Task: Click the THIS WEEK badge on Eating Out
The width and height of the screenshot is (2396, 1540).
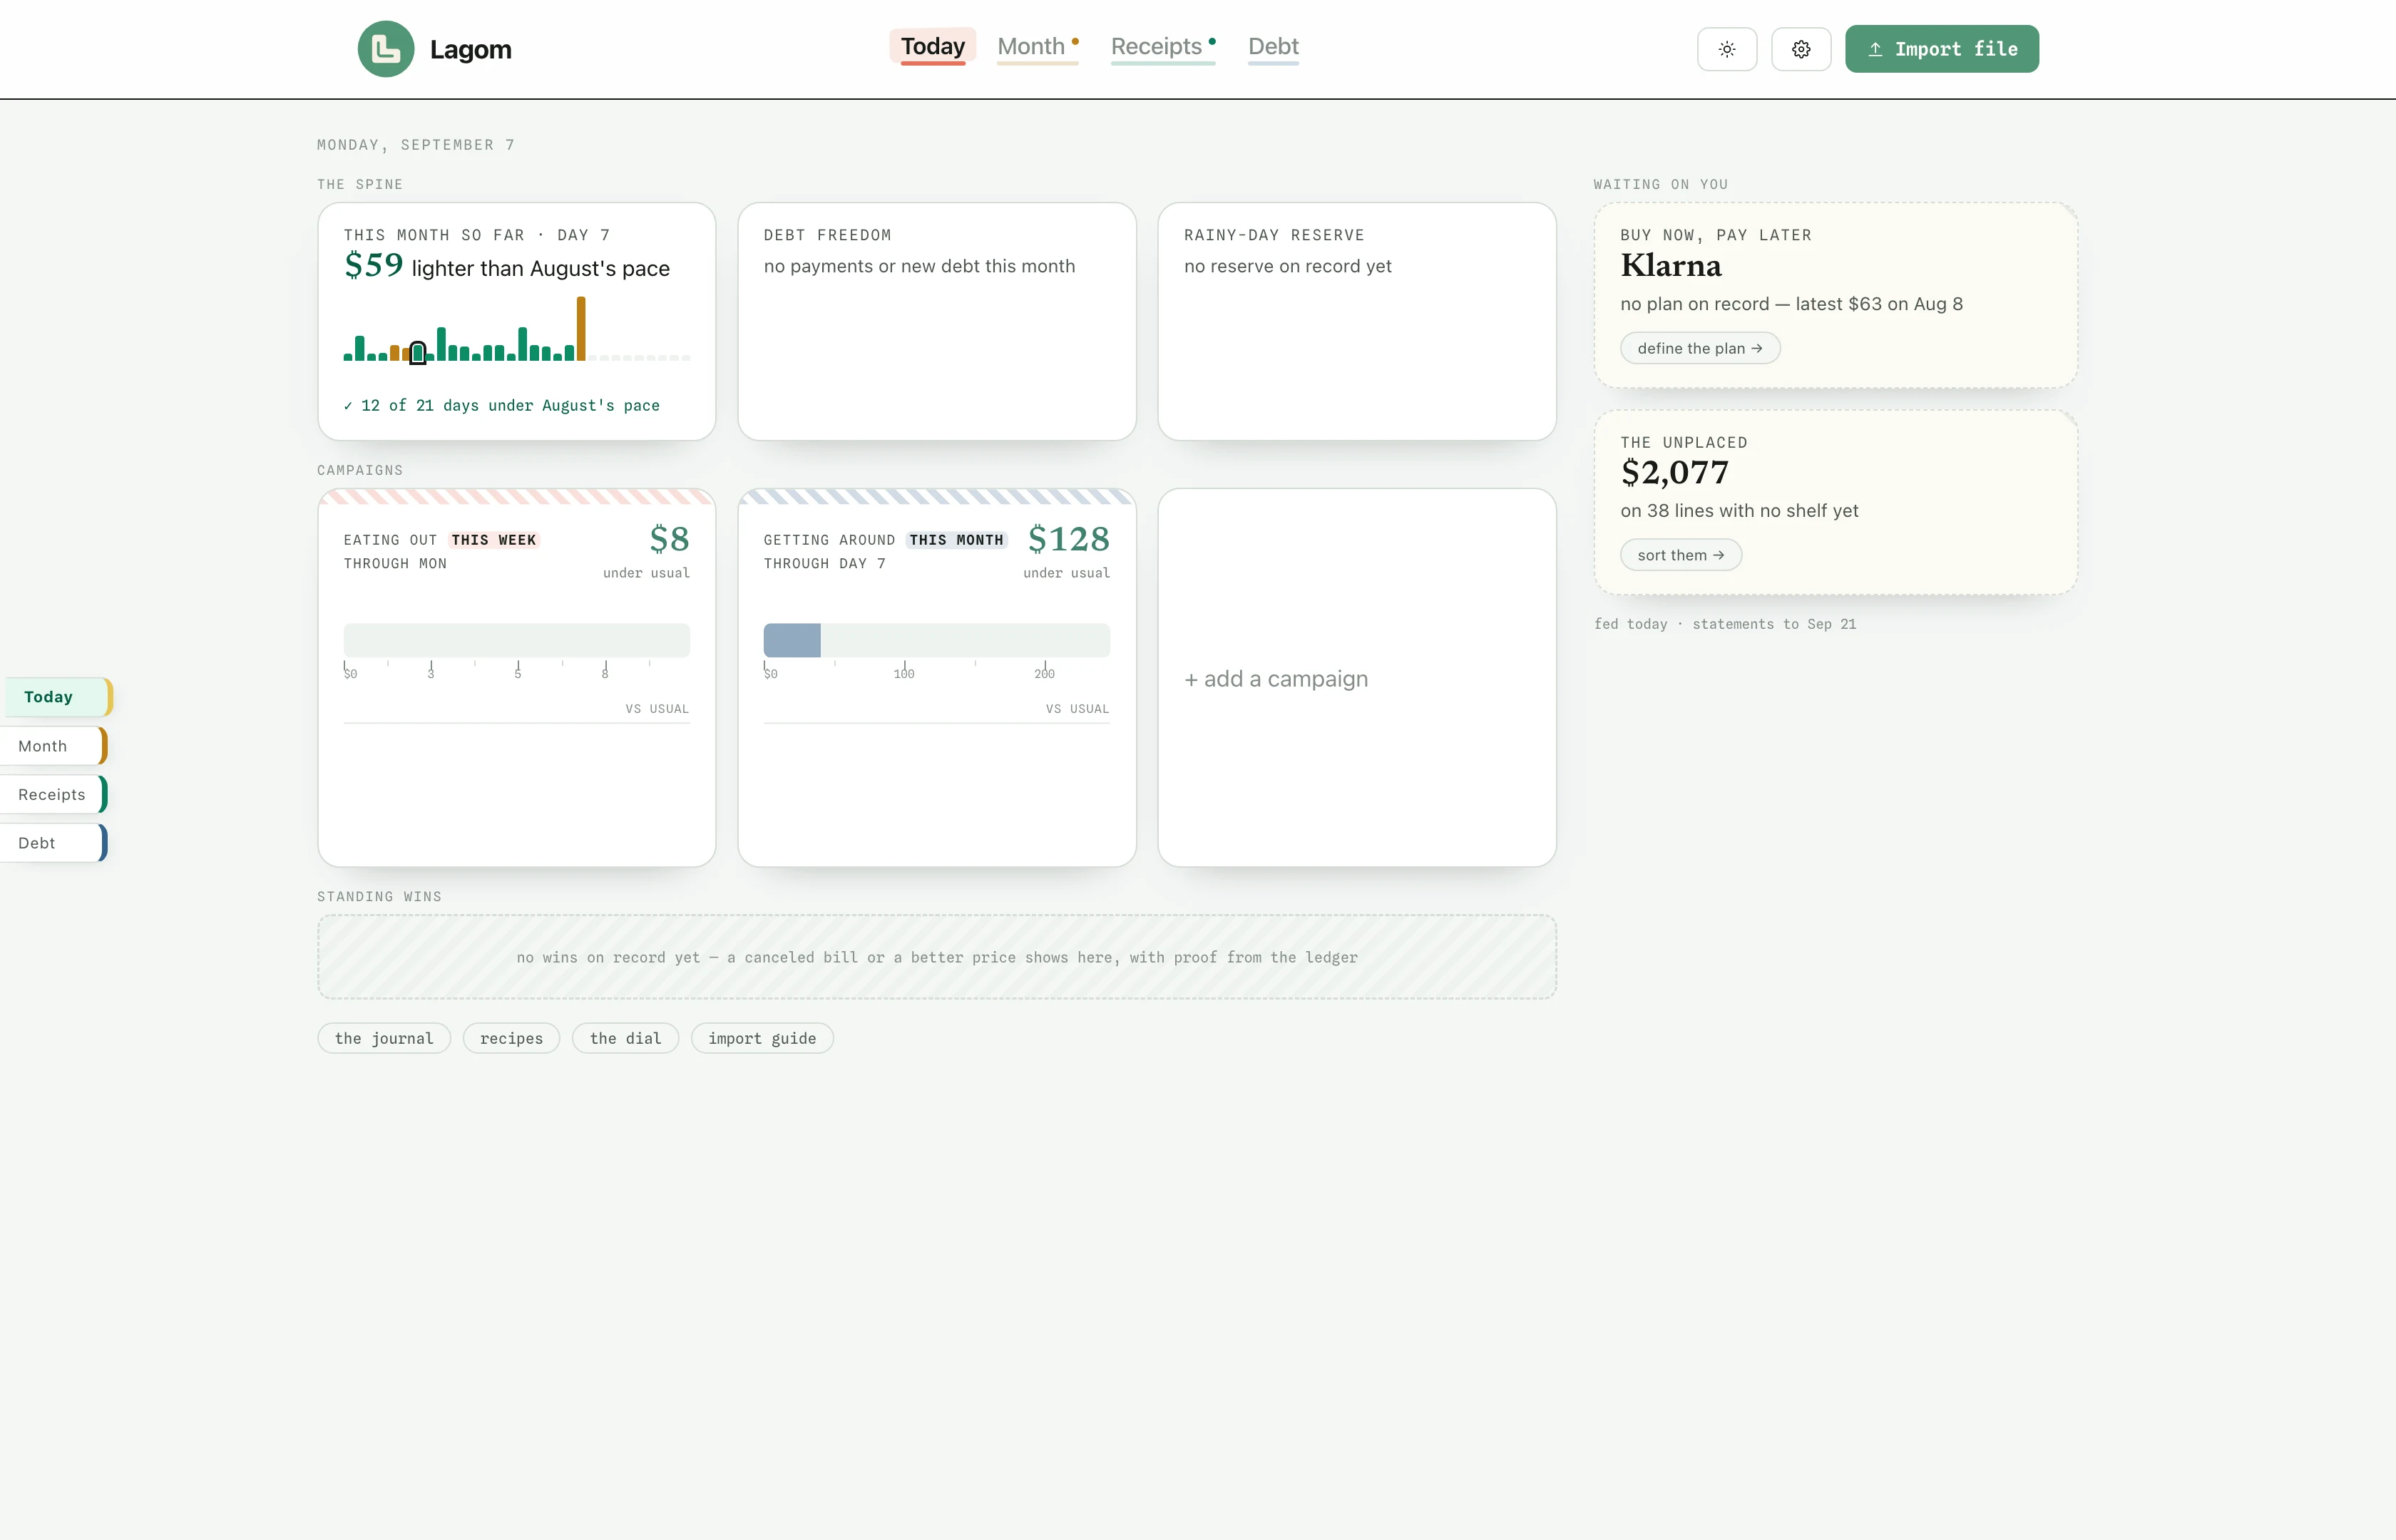Action: (x=494, y=540)
